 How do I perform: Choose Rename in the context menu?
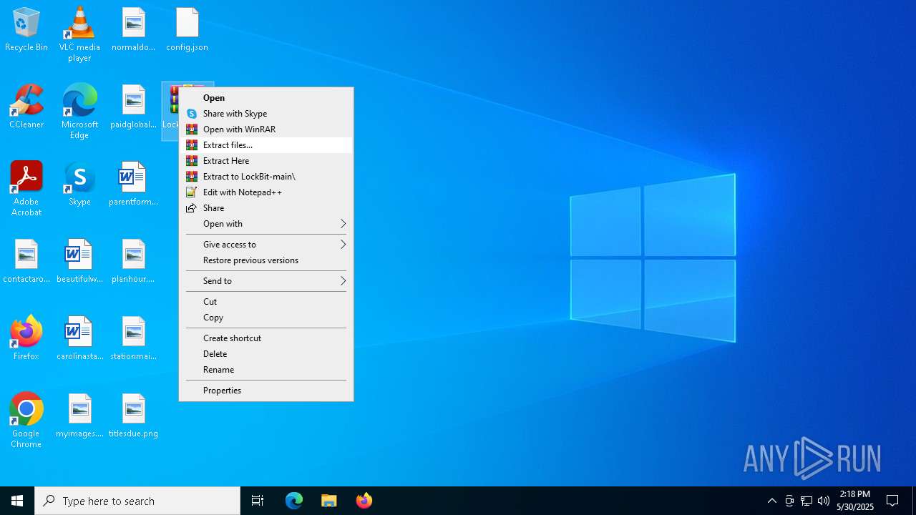click(x=266, y=370)
